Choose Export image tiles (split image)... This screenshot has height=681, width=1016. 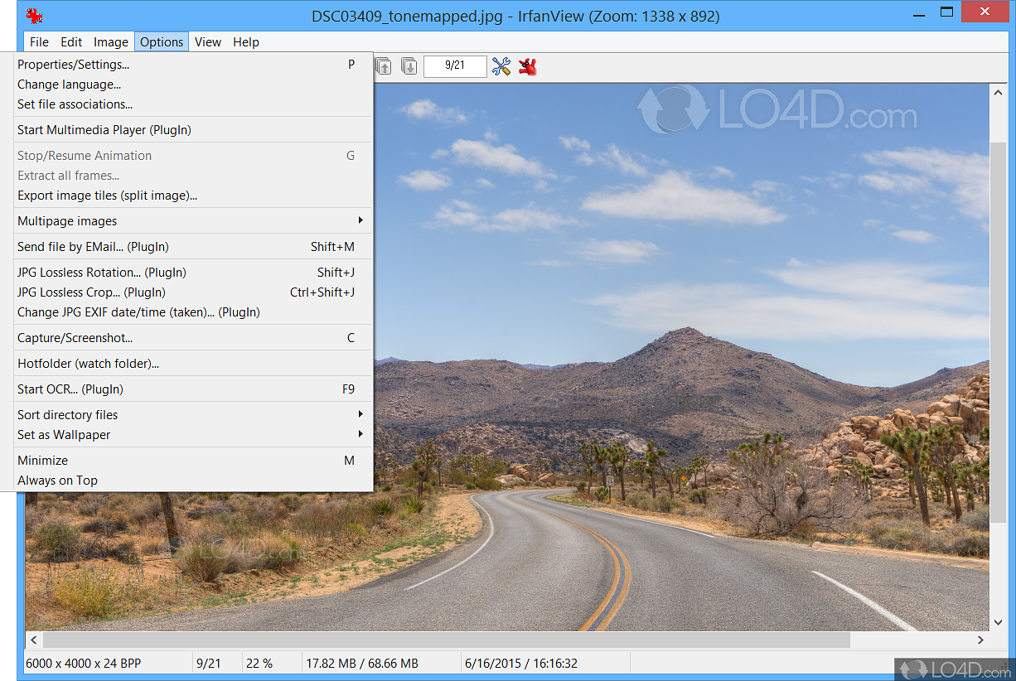tap(193, 196)
